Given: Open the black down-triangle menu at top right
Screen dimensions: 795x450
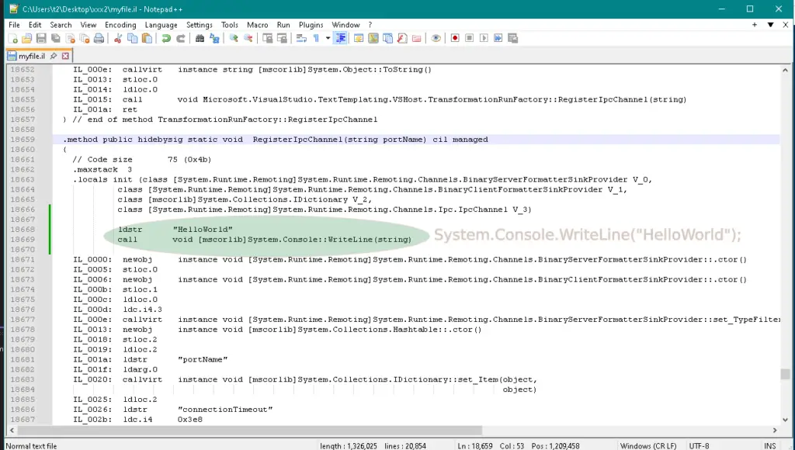Looking at the screenshot, I should 771,25.
